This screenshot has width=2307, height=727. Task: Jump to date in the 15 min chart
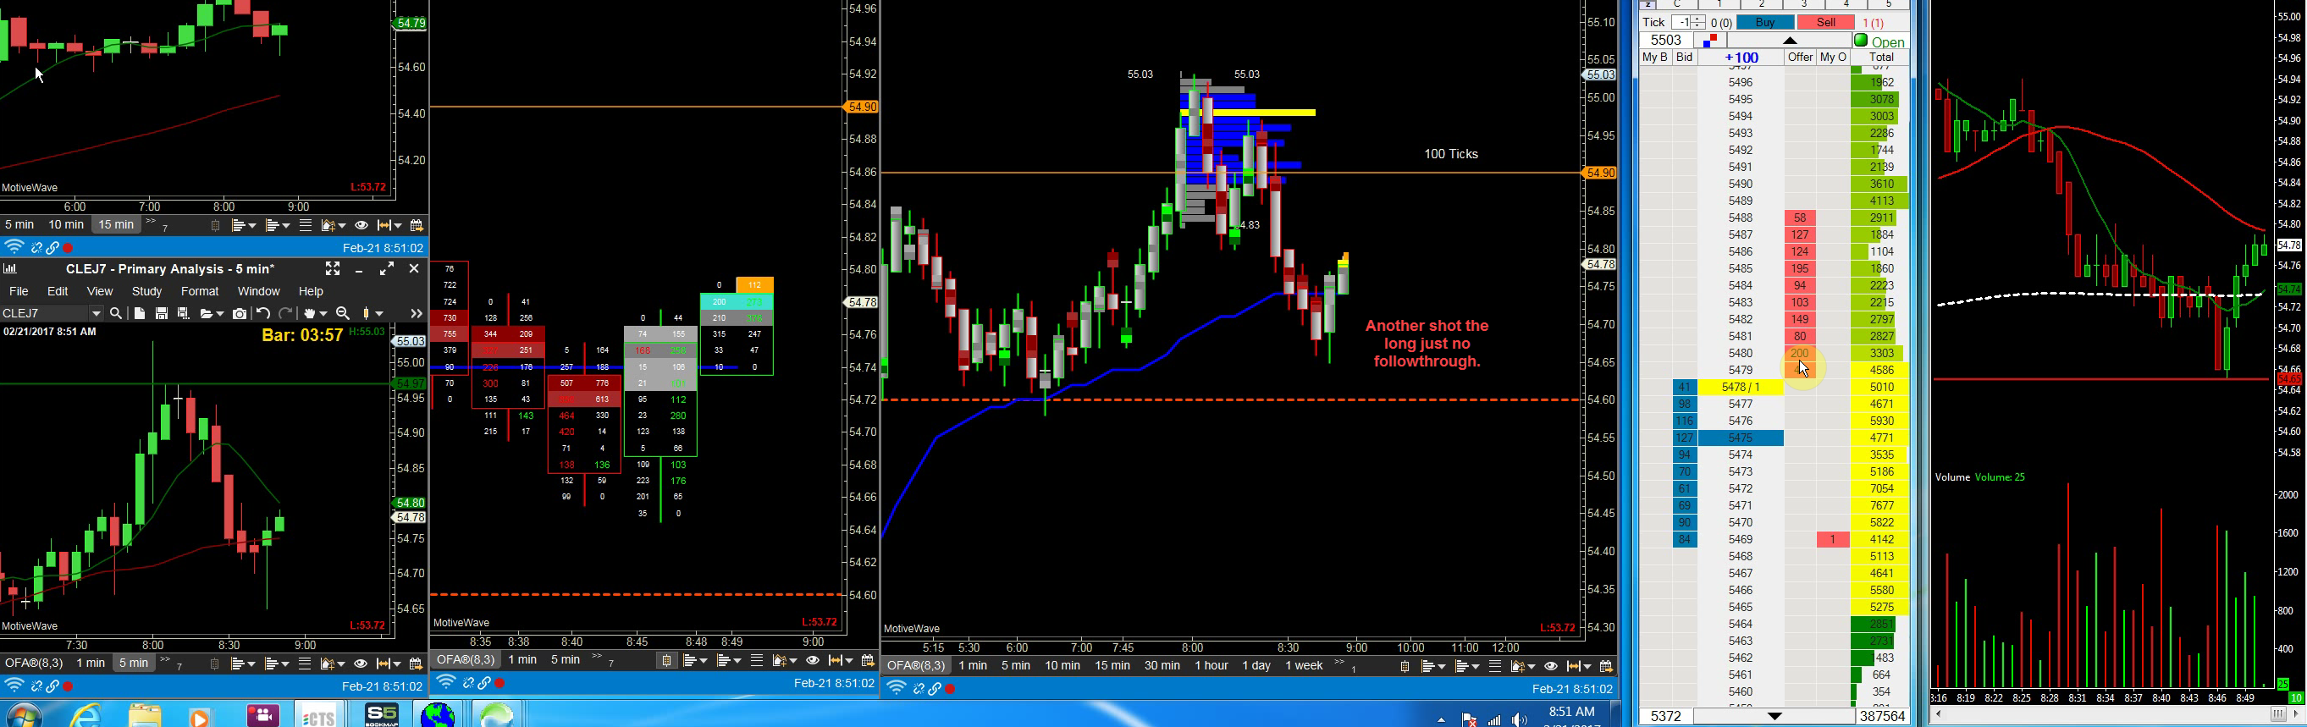(x=416, y=226)
